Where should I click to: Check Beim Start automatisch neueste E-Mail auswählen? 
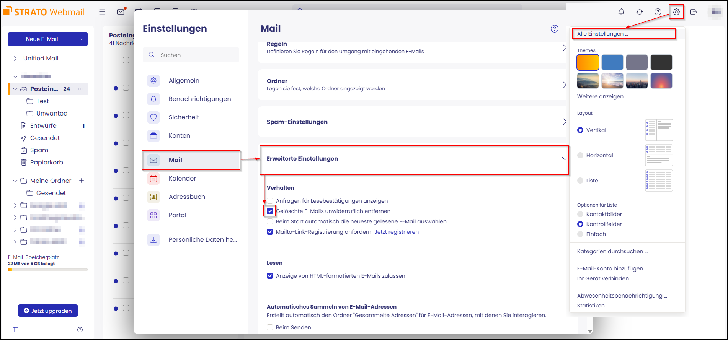tap(270, 221)
